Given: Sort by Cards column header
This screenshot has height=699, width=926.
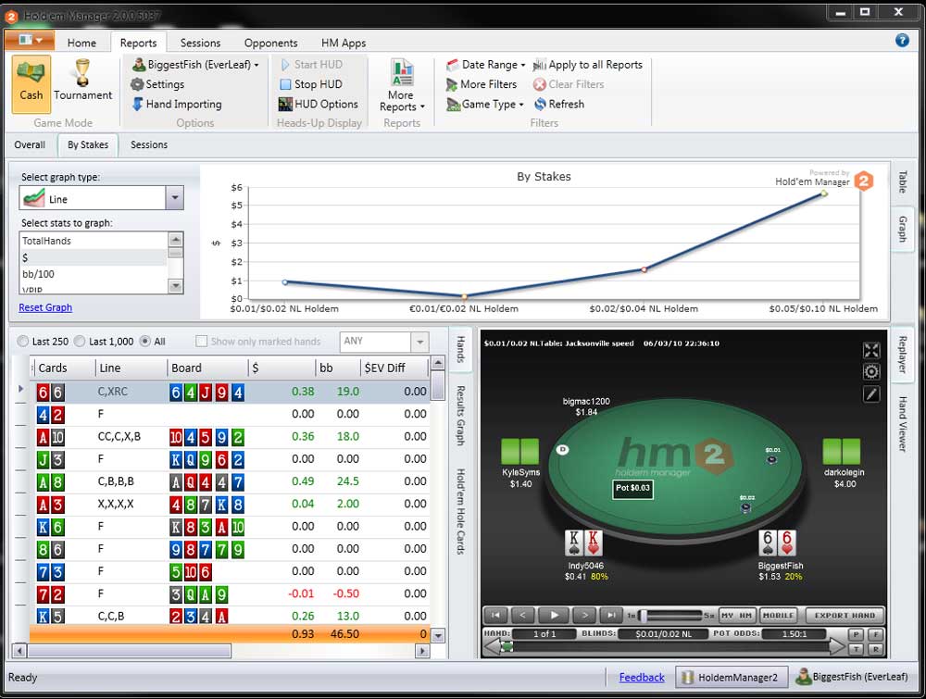Looking at the screenshot, I should coord(64,368).
